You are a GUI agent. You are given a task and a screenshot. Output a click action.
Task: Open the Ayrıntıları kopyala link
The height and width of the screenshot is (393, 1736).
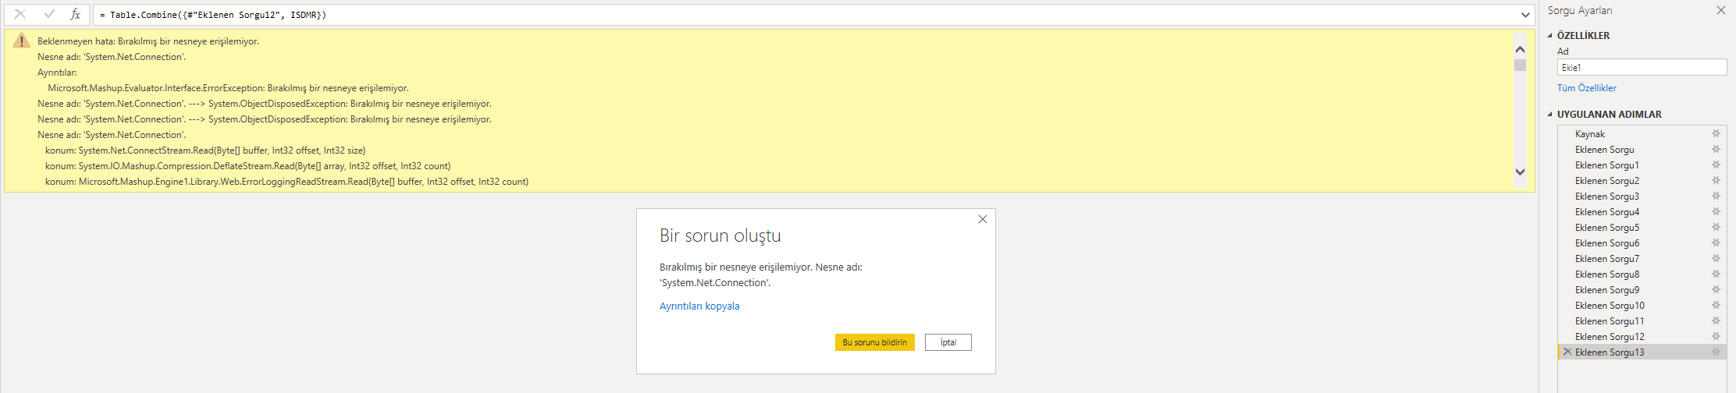point(699,306)
